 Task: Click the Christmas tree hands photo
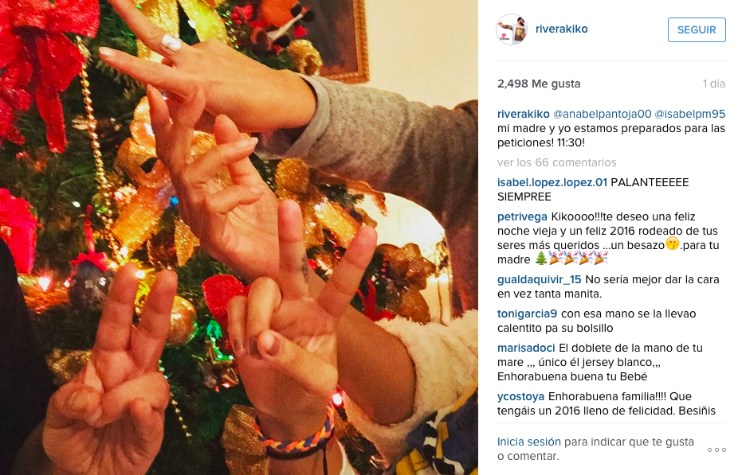[x=239, y=237]
